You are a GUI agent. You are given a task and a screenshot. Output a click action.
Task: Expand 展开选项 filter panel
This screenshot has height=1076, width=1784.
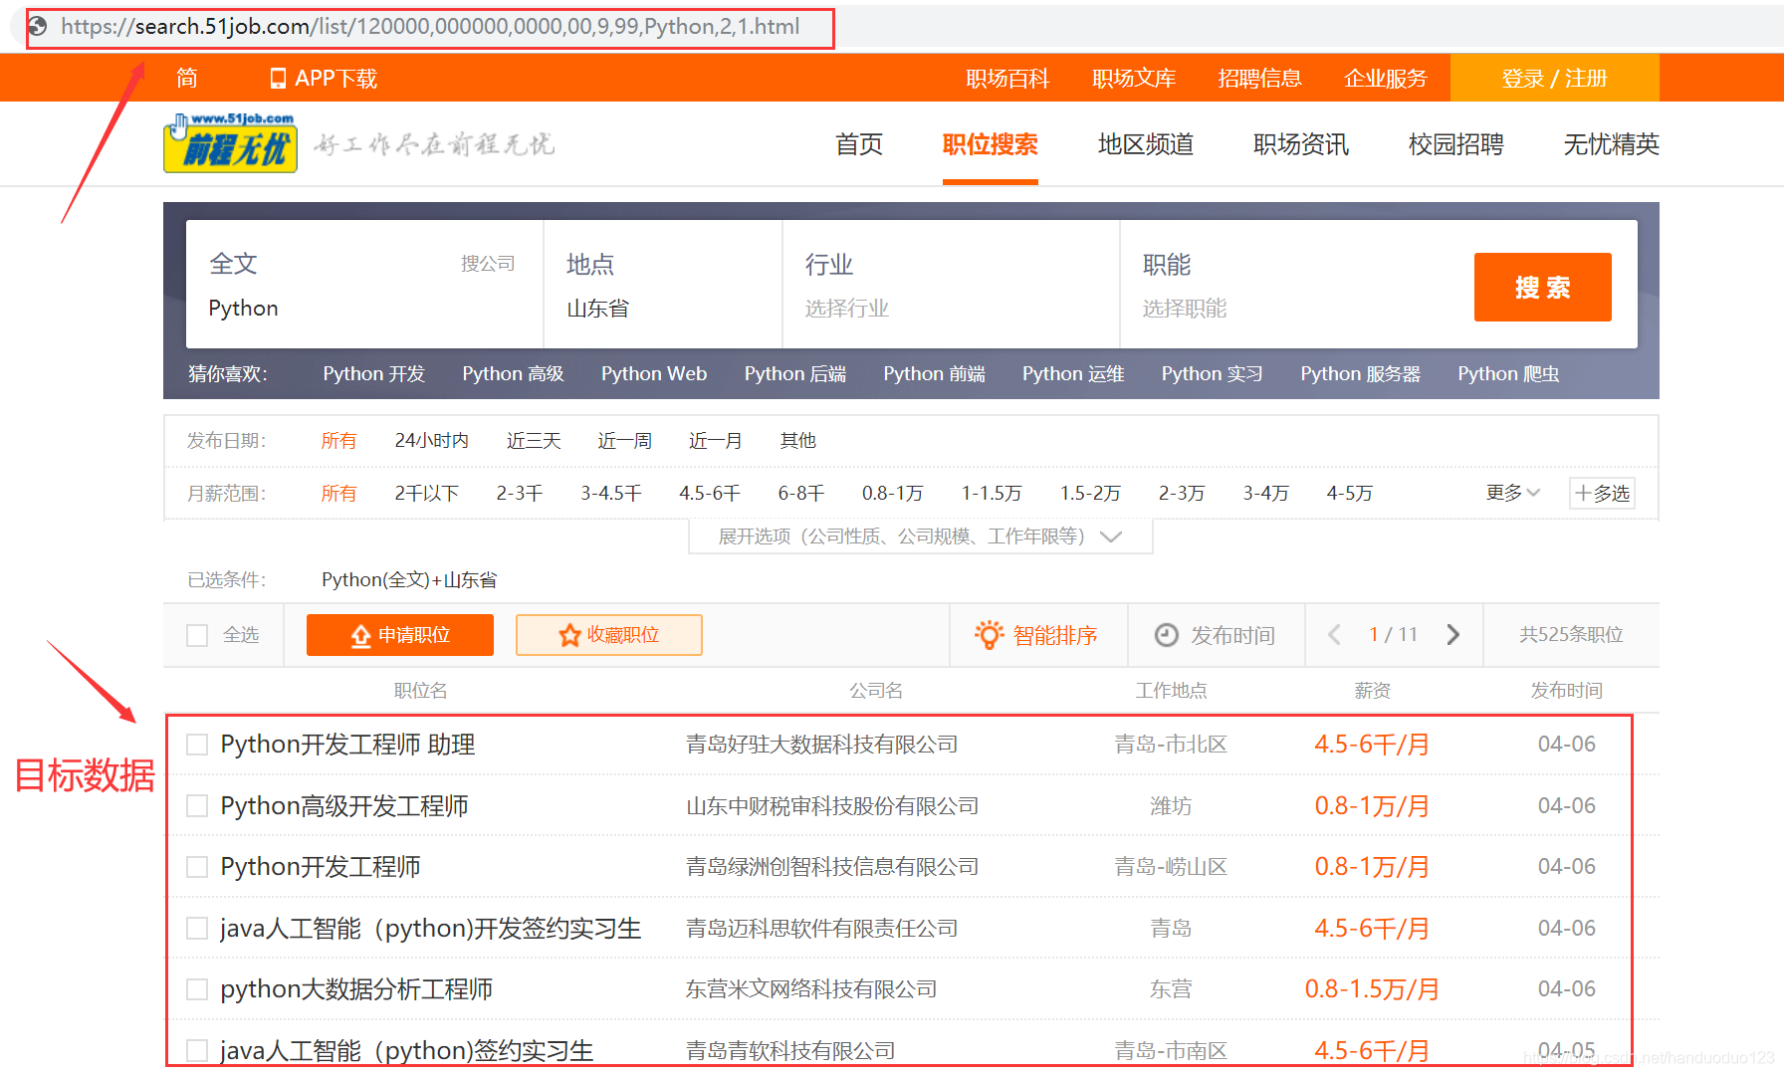920,537
